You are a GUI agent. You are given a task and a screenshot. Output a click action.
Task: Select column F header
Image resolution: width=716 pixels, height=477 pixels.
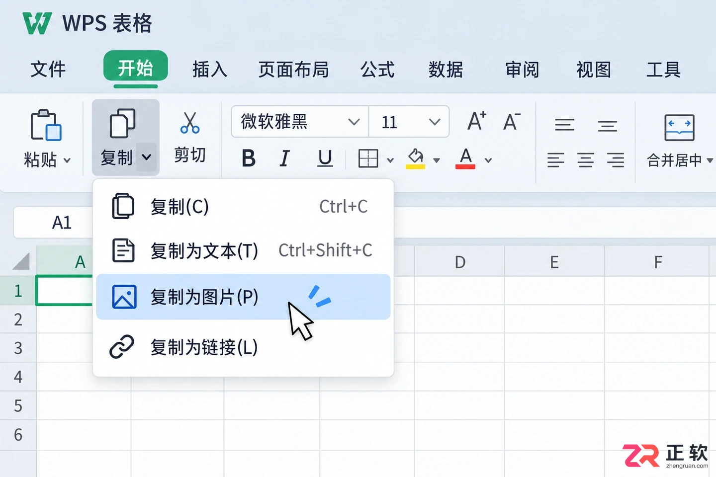coord(657,261)
